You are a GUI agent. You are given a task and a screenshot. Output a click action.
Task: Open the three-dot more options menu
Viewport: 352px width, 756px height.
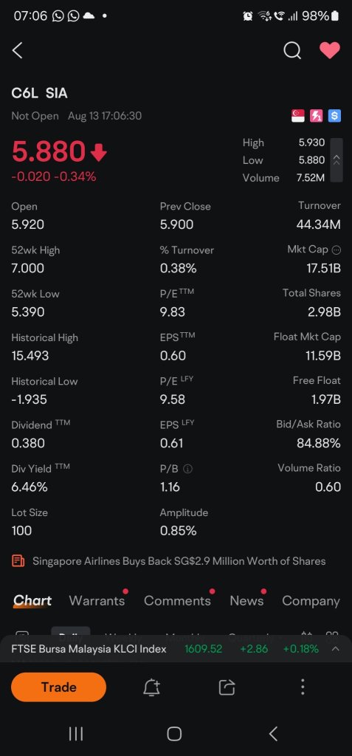[x=303, y=687]
